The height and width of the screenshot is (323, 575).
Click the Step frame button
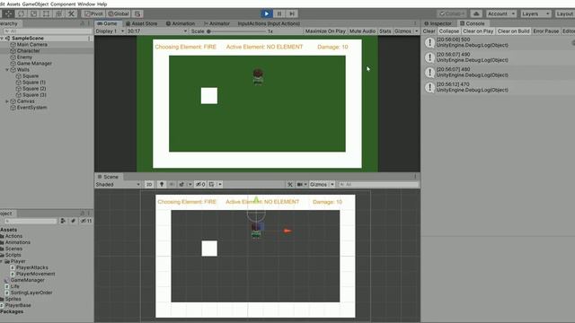[x=292, y=14]
